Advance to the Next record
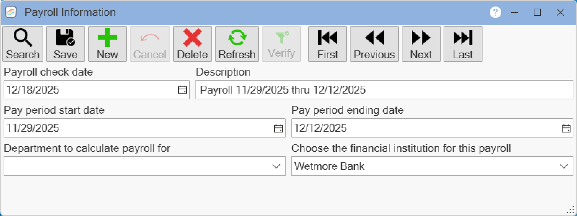 (x=421, y=44)
